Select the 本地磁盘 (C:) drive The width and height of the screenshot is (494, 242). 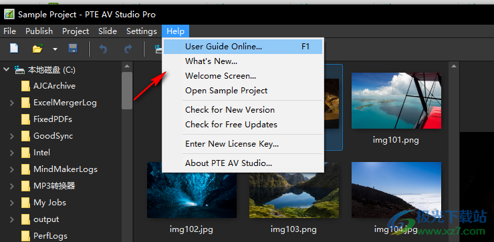tap(51, 70)
